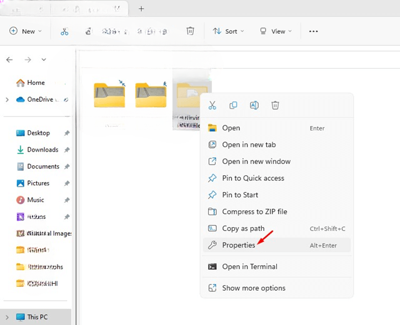
Task: Click Copy icon in context menu
Action: [233, 105]
